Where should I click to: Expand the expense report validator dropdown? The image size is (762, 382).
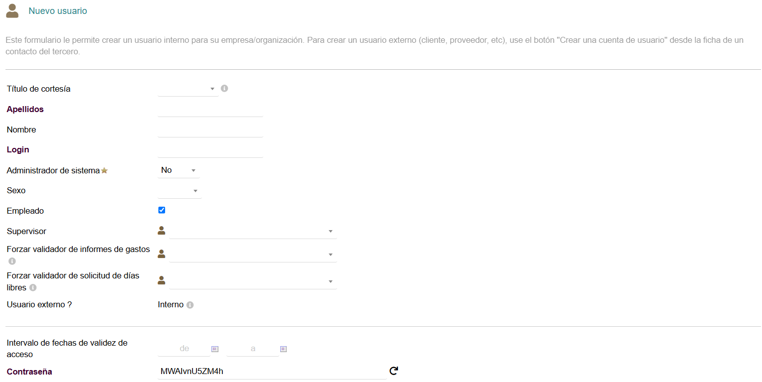[253, 255]
